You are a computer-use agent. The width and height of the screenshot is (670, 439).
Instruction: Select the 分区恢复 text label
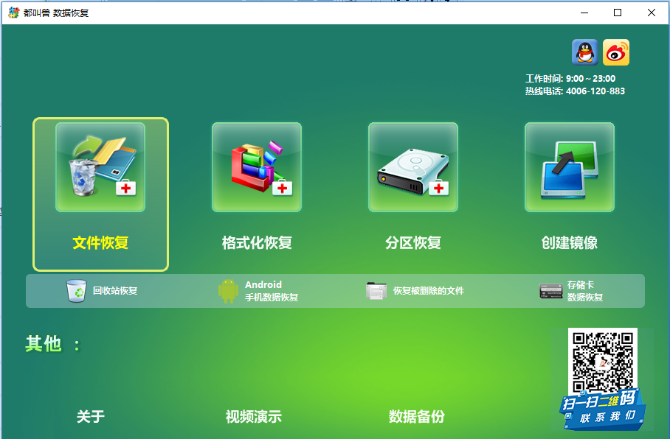[413, 243]
